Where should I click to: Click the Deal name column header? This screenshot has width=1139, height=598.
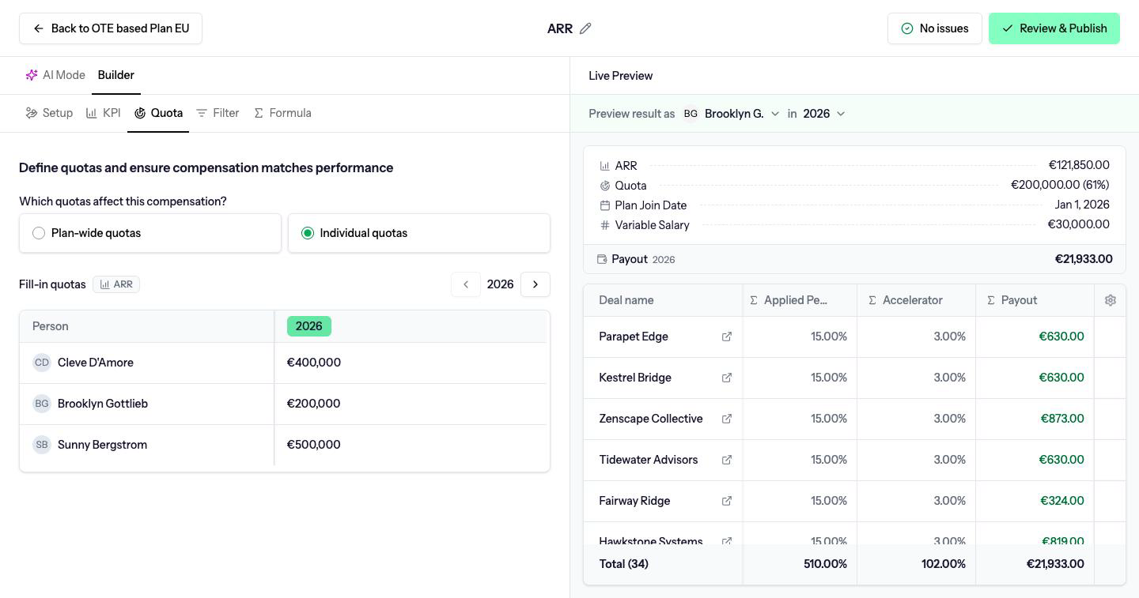tap(663, 300)
